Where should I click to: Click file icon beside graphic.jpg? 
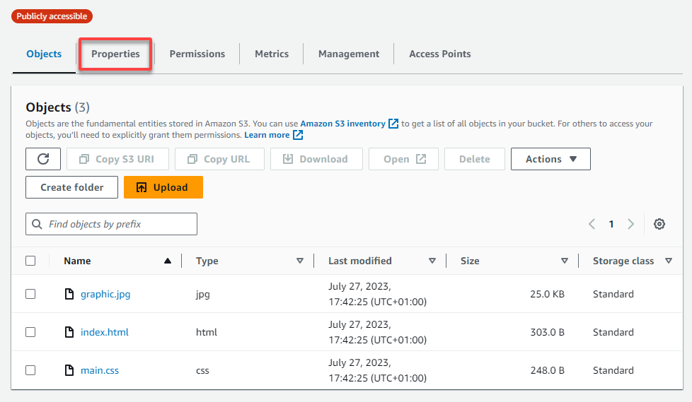(69, 294)
